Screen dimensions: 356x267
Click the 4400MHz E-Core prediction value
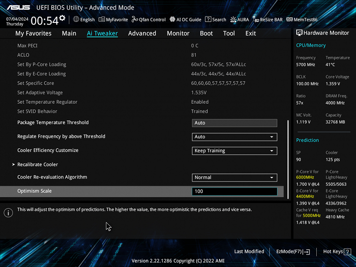(x=305, y=196)
